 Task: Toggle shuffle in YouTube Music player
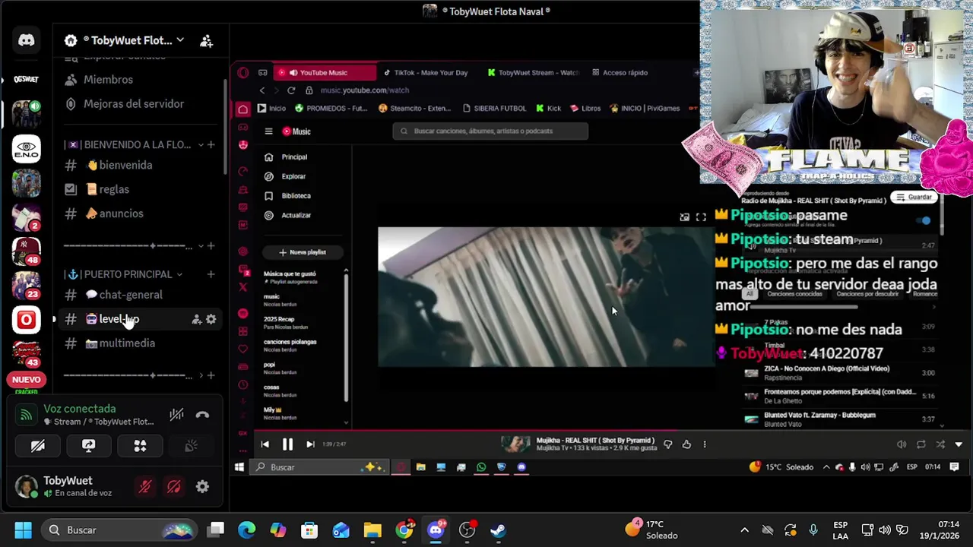pos(940,444)
